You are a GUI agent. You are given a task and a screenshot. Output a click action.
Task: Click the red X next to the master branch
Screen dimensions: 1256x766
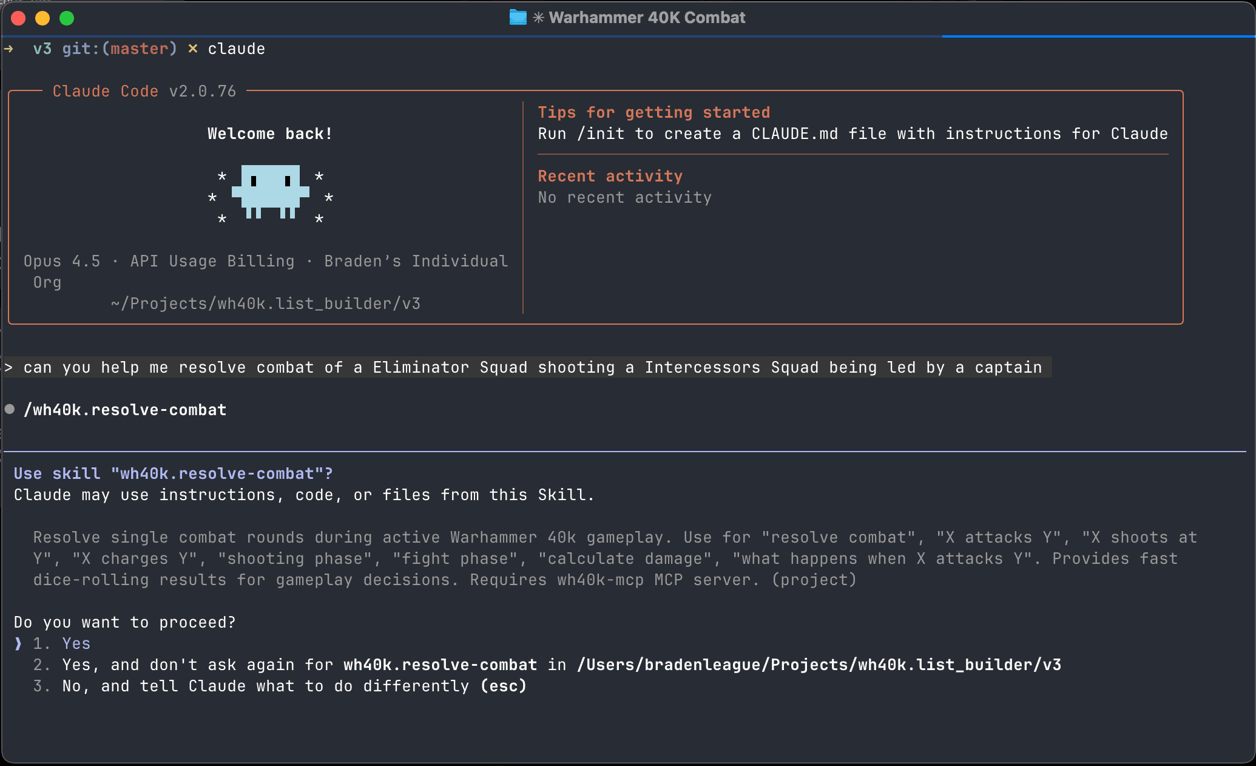tap(192, 49)
